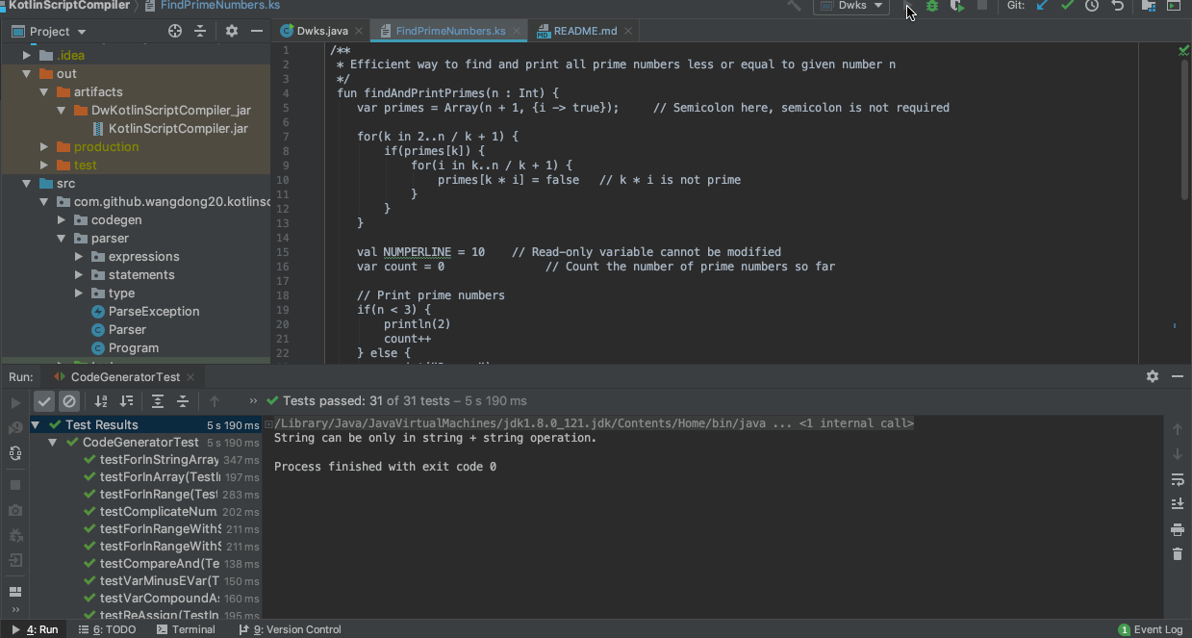Open Project Structure icon in toolbar
The height and width of the screenshot is (638, 1192).
pos(1149,6)
